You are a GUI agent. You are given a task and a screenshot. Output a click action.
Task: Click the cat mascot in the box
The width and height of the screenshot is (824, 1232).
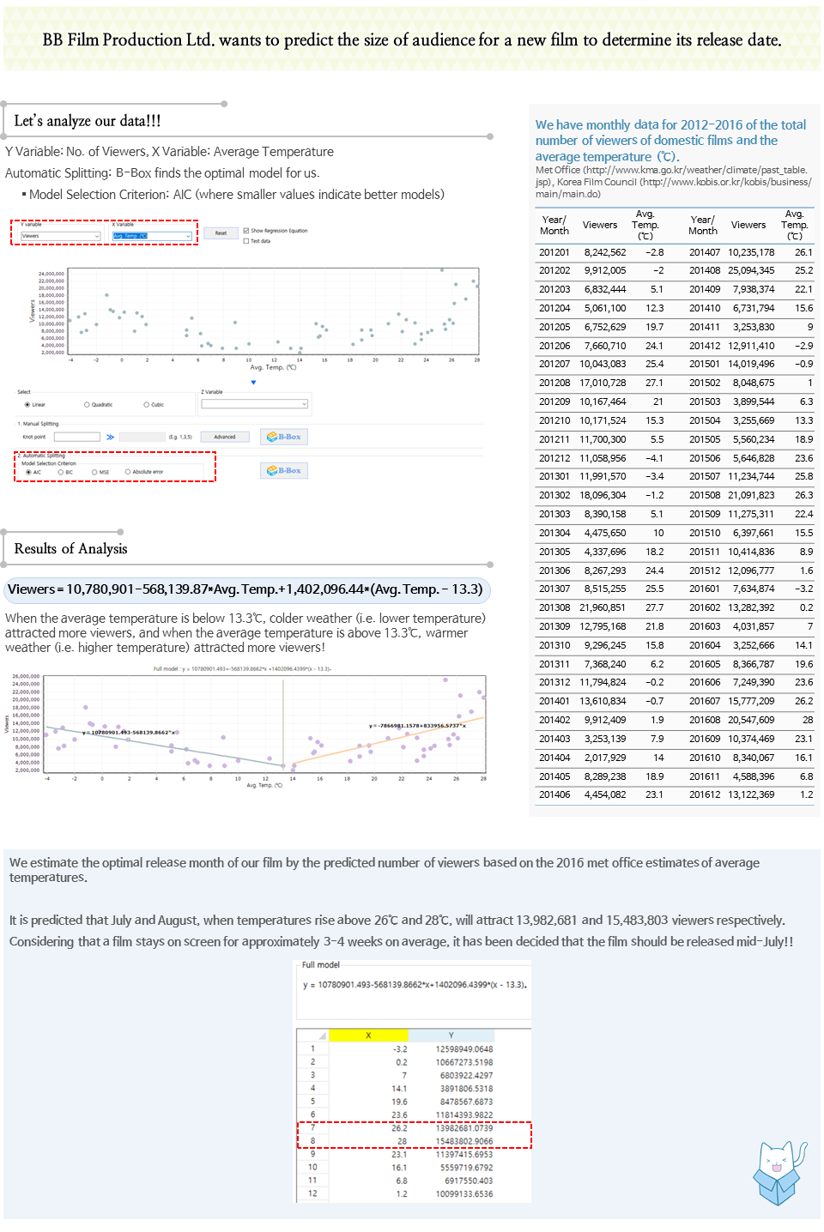779,1172
